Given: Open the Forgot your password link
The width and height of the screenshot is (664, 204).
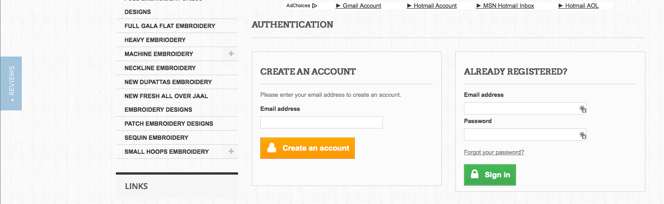Looking at the screenshot, I should click(494, 152).
